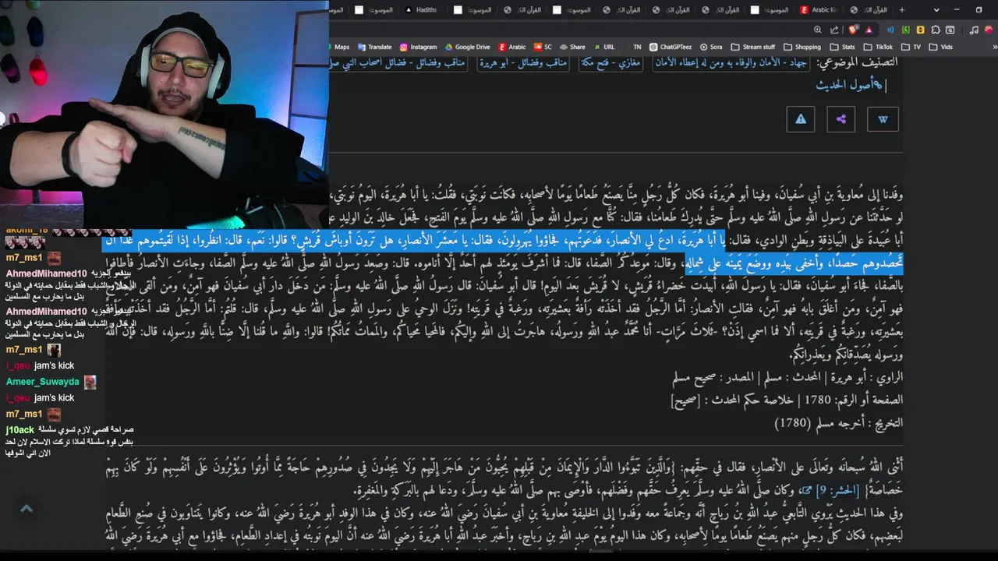Viewport: 998px width, 561px height.
Task: Expand the Stats bookmark folder
Action: coord(843,47)
